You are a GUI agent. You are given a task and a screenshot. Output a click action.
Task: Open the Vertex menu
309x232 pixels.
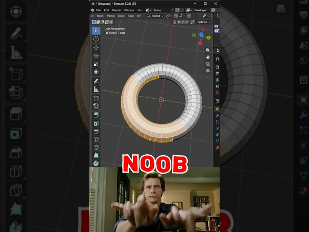pyautogui.click(x=111, y=16)
